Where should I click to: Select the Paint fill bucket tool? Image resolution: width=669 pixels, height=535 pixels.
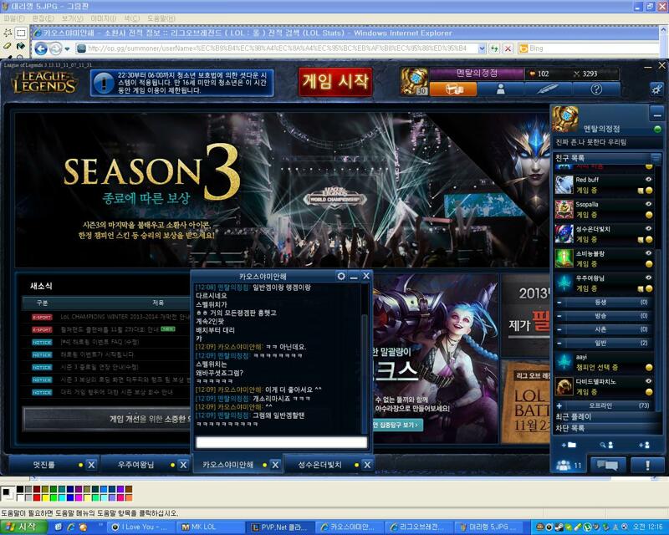click(x=20, y=46)
